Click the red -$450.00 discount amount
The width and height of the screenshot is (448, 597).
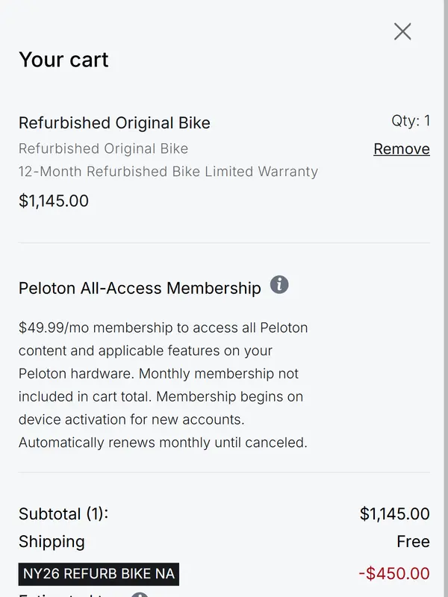coord(394,574)
